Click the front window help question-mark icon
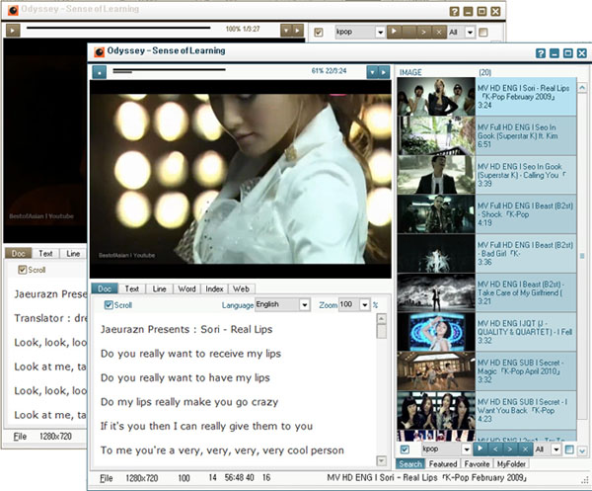This screenshot has width=592, height=491. pos(541,53)
